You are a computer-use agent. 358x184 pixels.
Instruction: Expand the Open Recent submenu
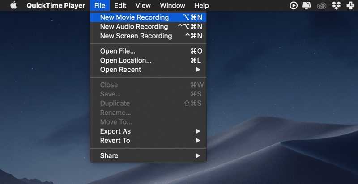pyautogui.click(x=148, y=70)
